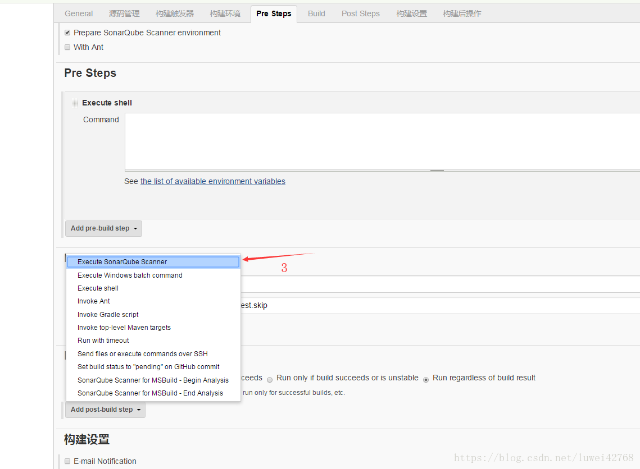Choose Execute SonarQube Scanner from menu
This screenshot has height=469, width=640.
click(x=153, y=262)
